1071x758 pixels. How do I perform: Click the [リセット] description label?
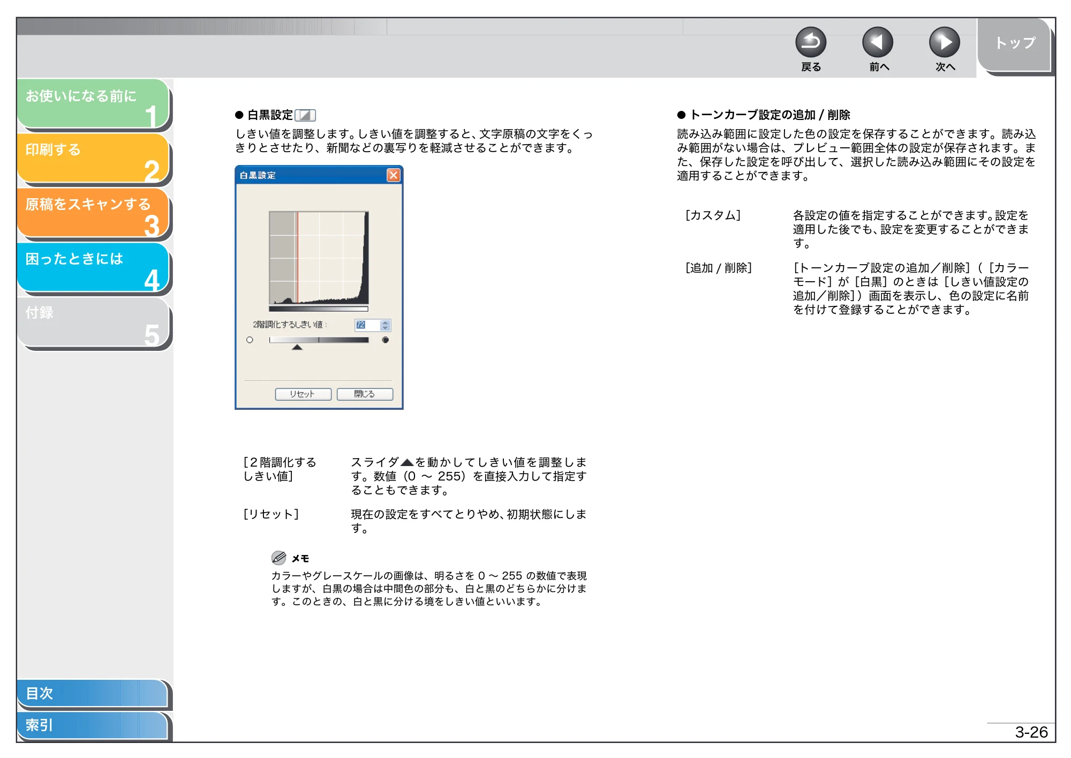coord(270,514)
